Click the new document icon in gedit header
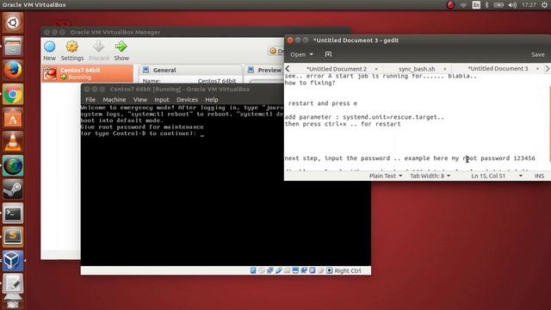 coord(328,54)
